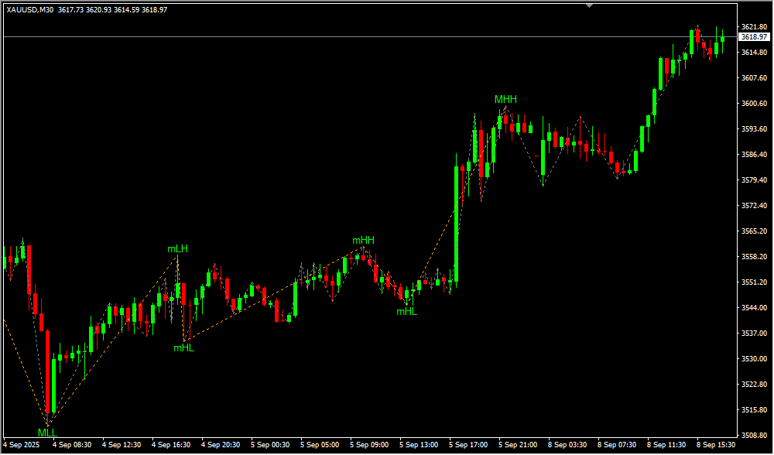The width and height of the screenshot is (774, 455).
Task: Click the current price tag 3618.97
Action: click(x=752, y=36)
